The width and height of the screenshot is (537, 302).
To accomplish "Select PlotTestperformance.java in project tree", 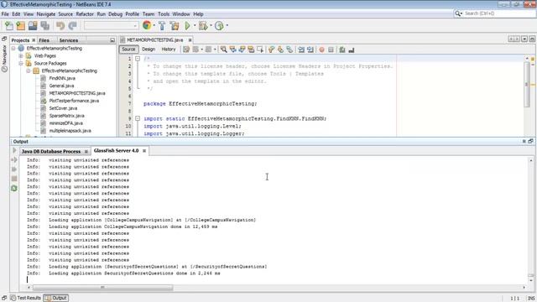I will [74, 101].
